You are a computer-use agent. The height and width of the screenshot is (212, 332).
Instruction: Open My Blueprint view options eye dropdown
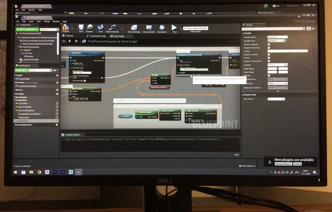click(55, 70)
